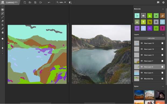This screenshot has width=167, height=104.
Task: Click the segmentation canvas horizontal scrollbar
Action: point(36,103)
